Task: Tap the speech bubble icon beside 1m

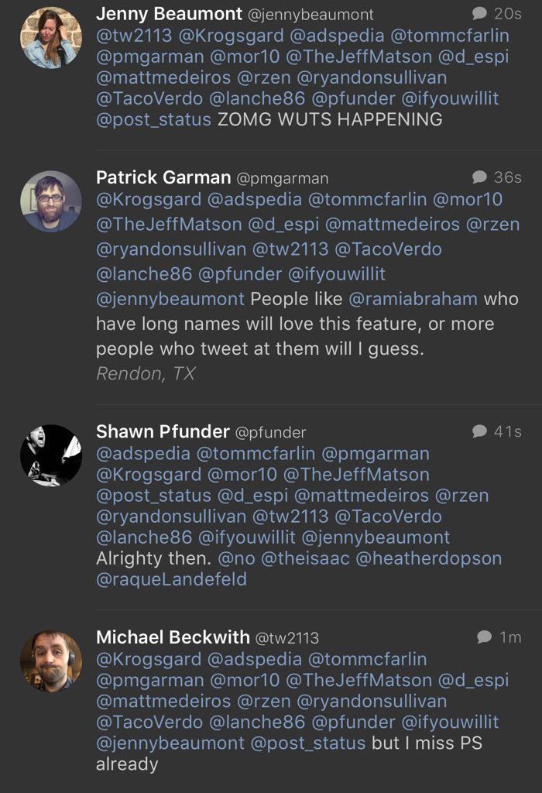Action: [x=485, y=637]
